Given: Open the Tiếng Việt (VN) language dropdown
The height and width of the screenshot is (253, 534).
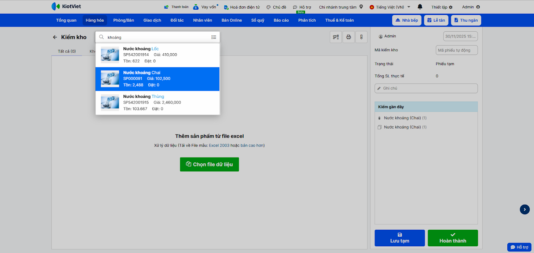Looking at the screenshot, I should pos(390,7).
